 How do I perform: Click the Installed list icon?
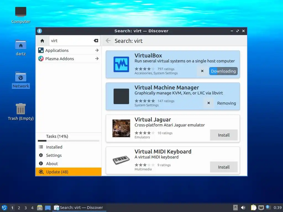(41, 147)
